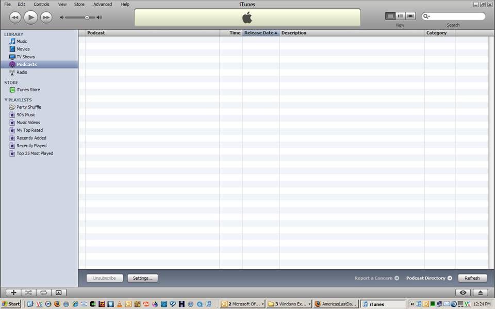Select the My Top Rated playlist

click(40, 130)
